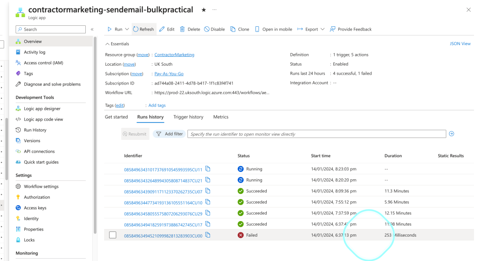
Task: Open Logic app code view
Action: coord(44,119)
